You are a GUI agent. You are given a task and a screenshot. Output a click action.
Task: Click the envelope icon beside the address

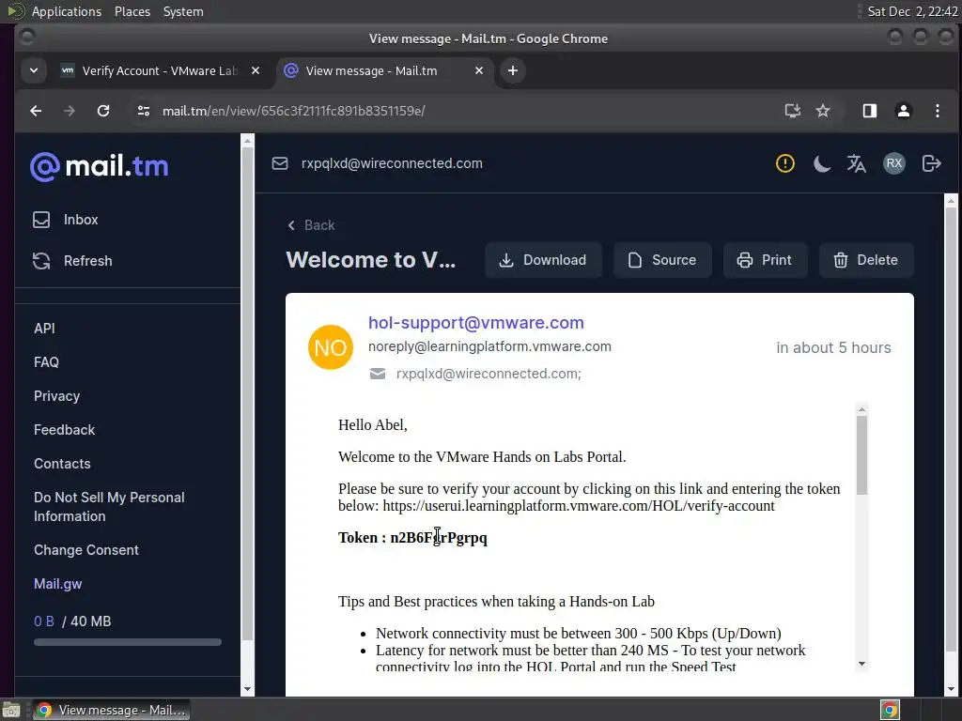point(280,163)
